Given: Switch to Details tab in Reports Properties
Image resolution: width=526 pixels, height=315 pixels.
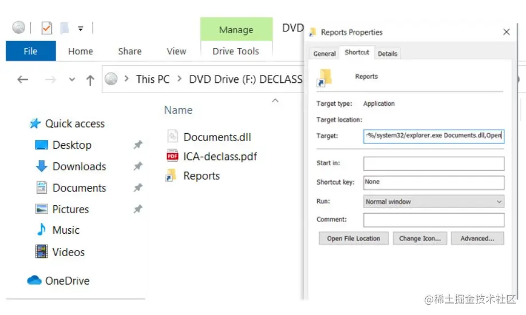Looking at the screenshot, I should 387,54.
